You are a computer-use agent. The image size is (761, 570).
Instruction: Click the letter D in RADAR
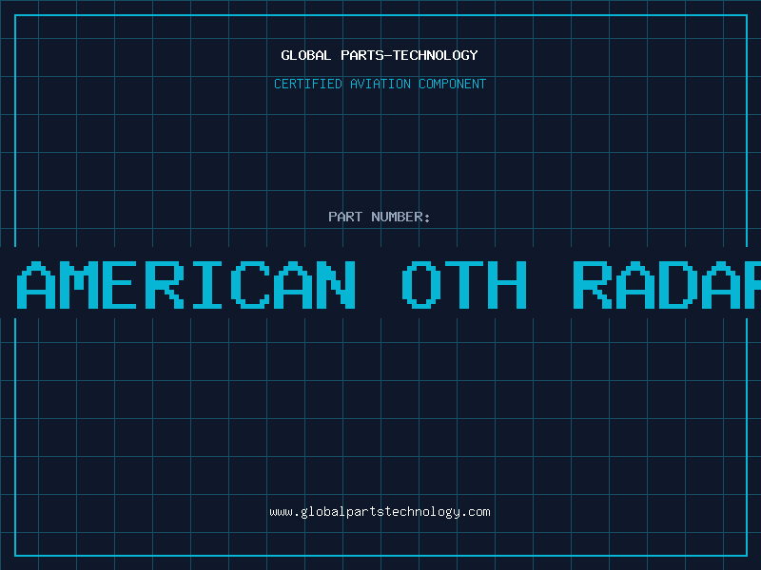pos(678,285)
